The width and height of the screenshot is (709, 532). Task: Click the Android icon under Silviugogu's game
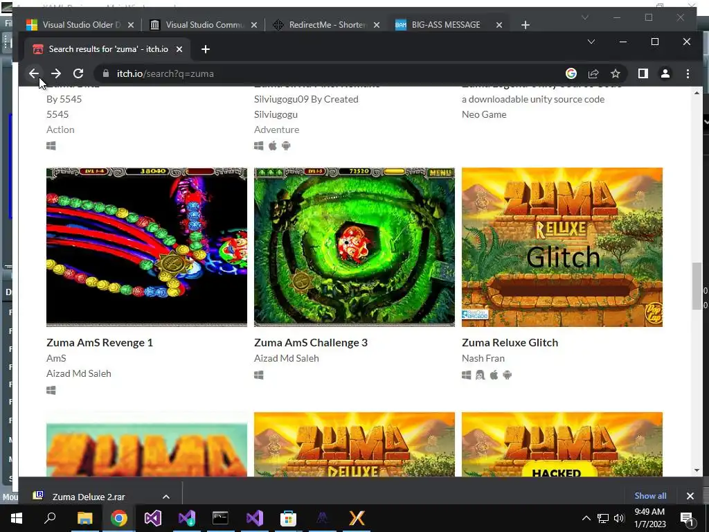click(x=286, y=145)
